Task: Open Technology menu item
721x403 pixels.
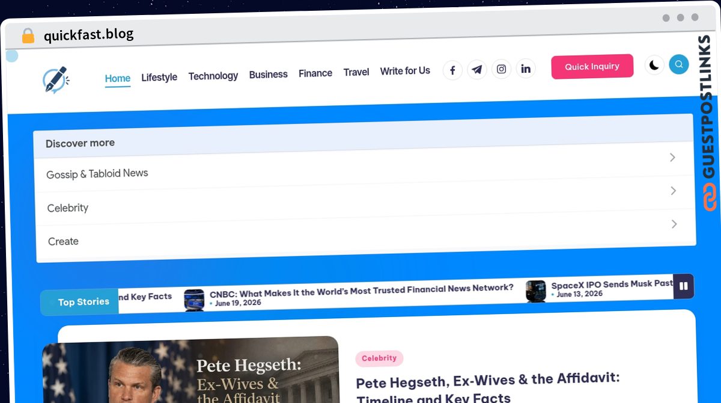Action: pyautogui.click(x=213, y=76)
